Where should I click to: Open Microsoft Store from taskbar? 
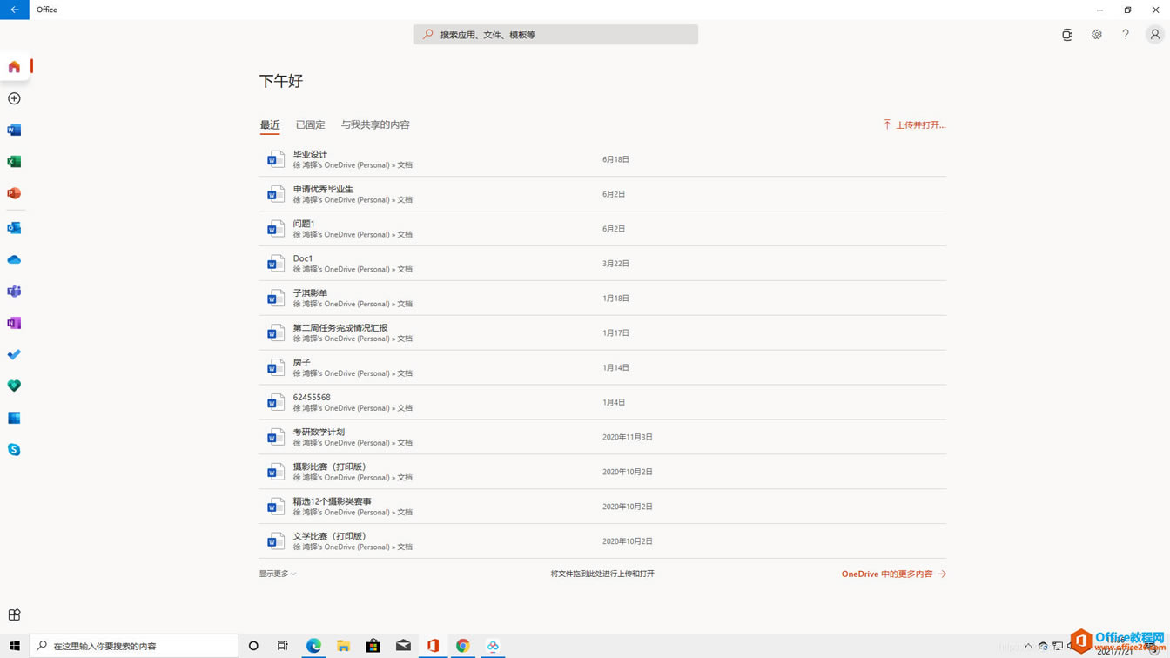373,646
